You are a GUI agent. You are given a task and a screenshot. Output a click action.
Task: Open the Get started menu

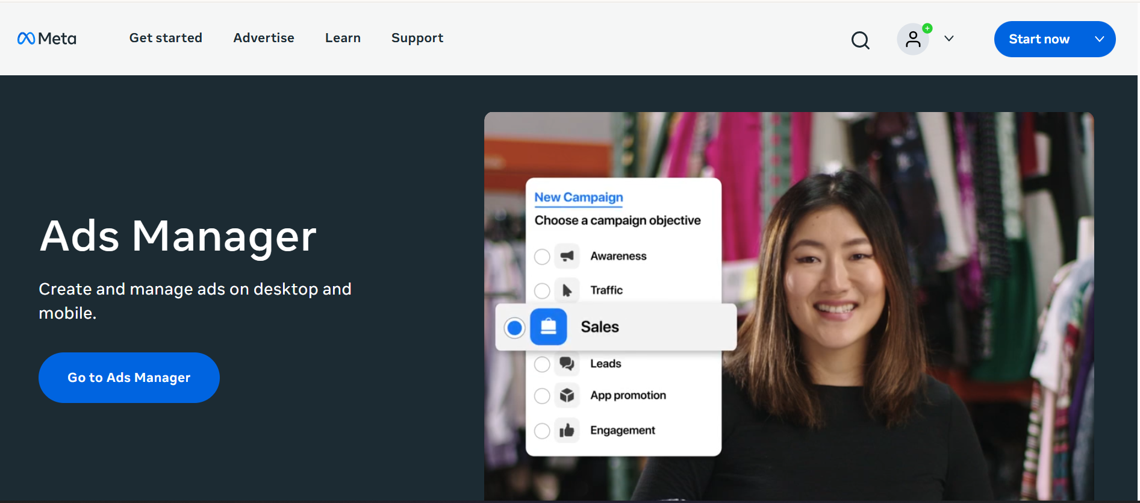coord(166,38)
